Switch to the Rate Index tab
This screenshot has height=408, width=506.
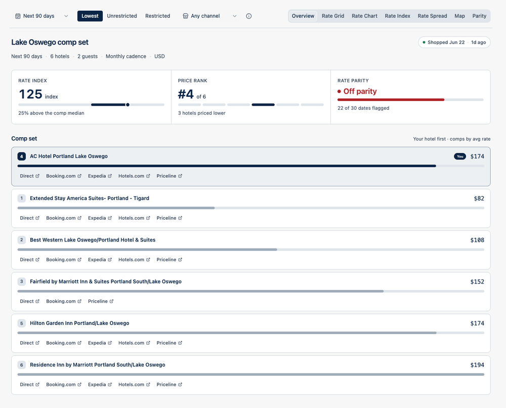[x=397, y=16]
